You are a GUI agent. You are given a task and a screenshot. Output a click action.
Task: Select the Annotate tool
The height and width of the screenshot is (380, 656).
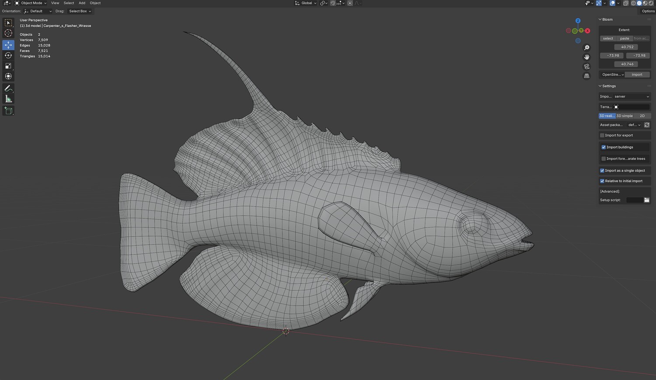[x=8, y=89]
